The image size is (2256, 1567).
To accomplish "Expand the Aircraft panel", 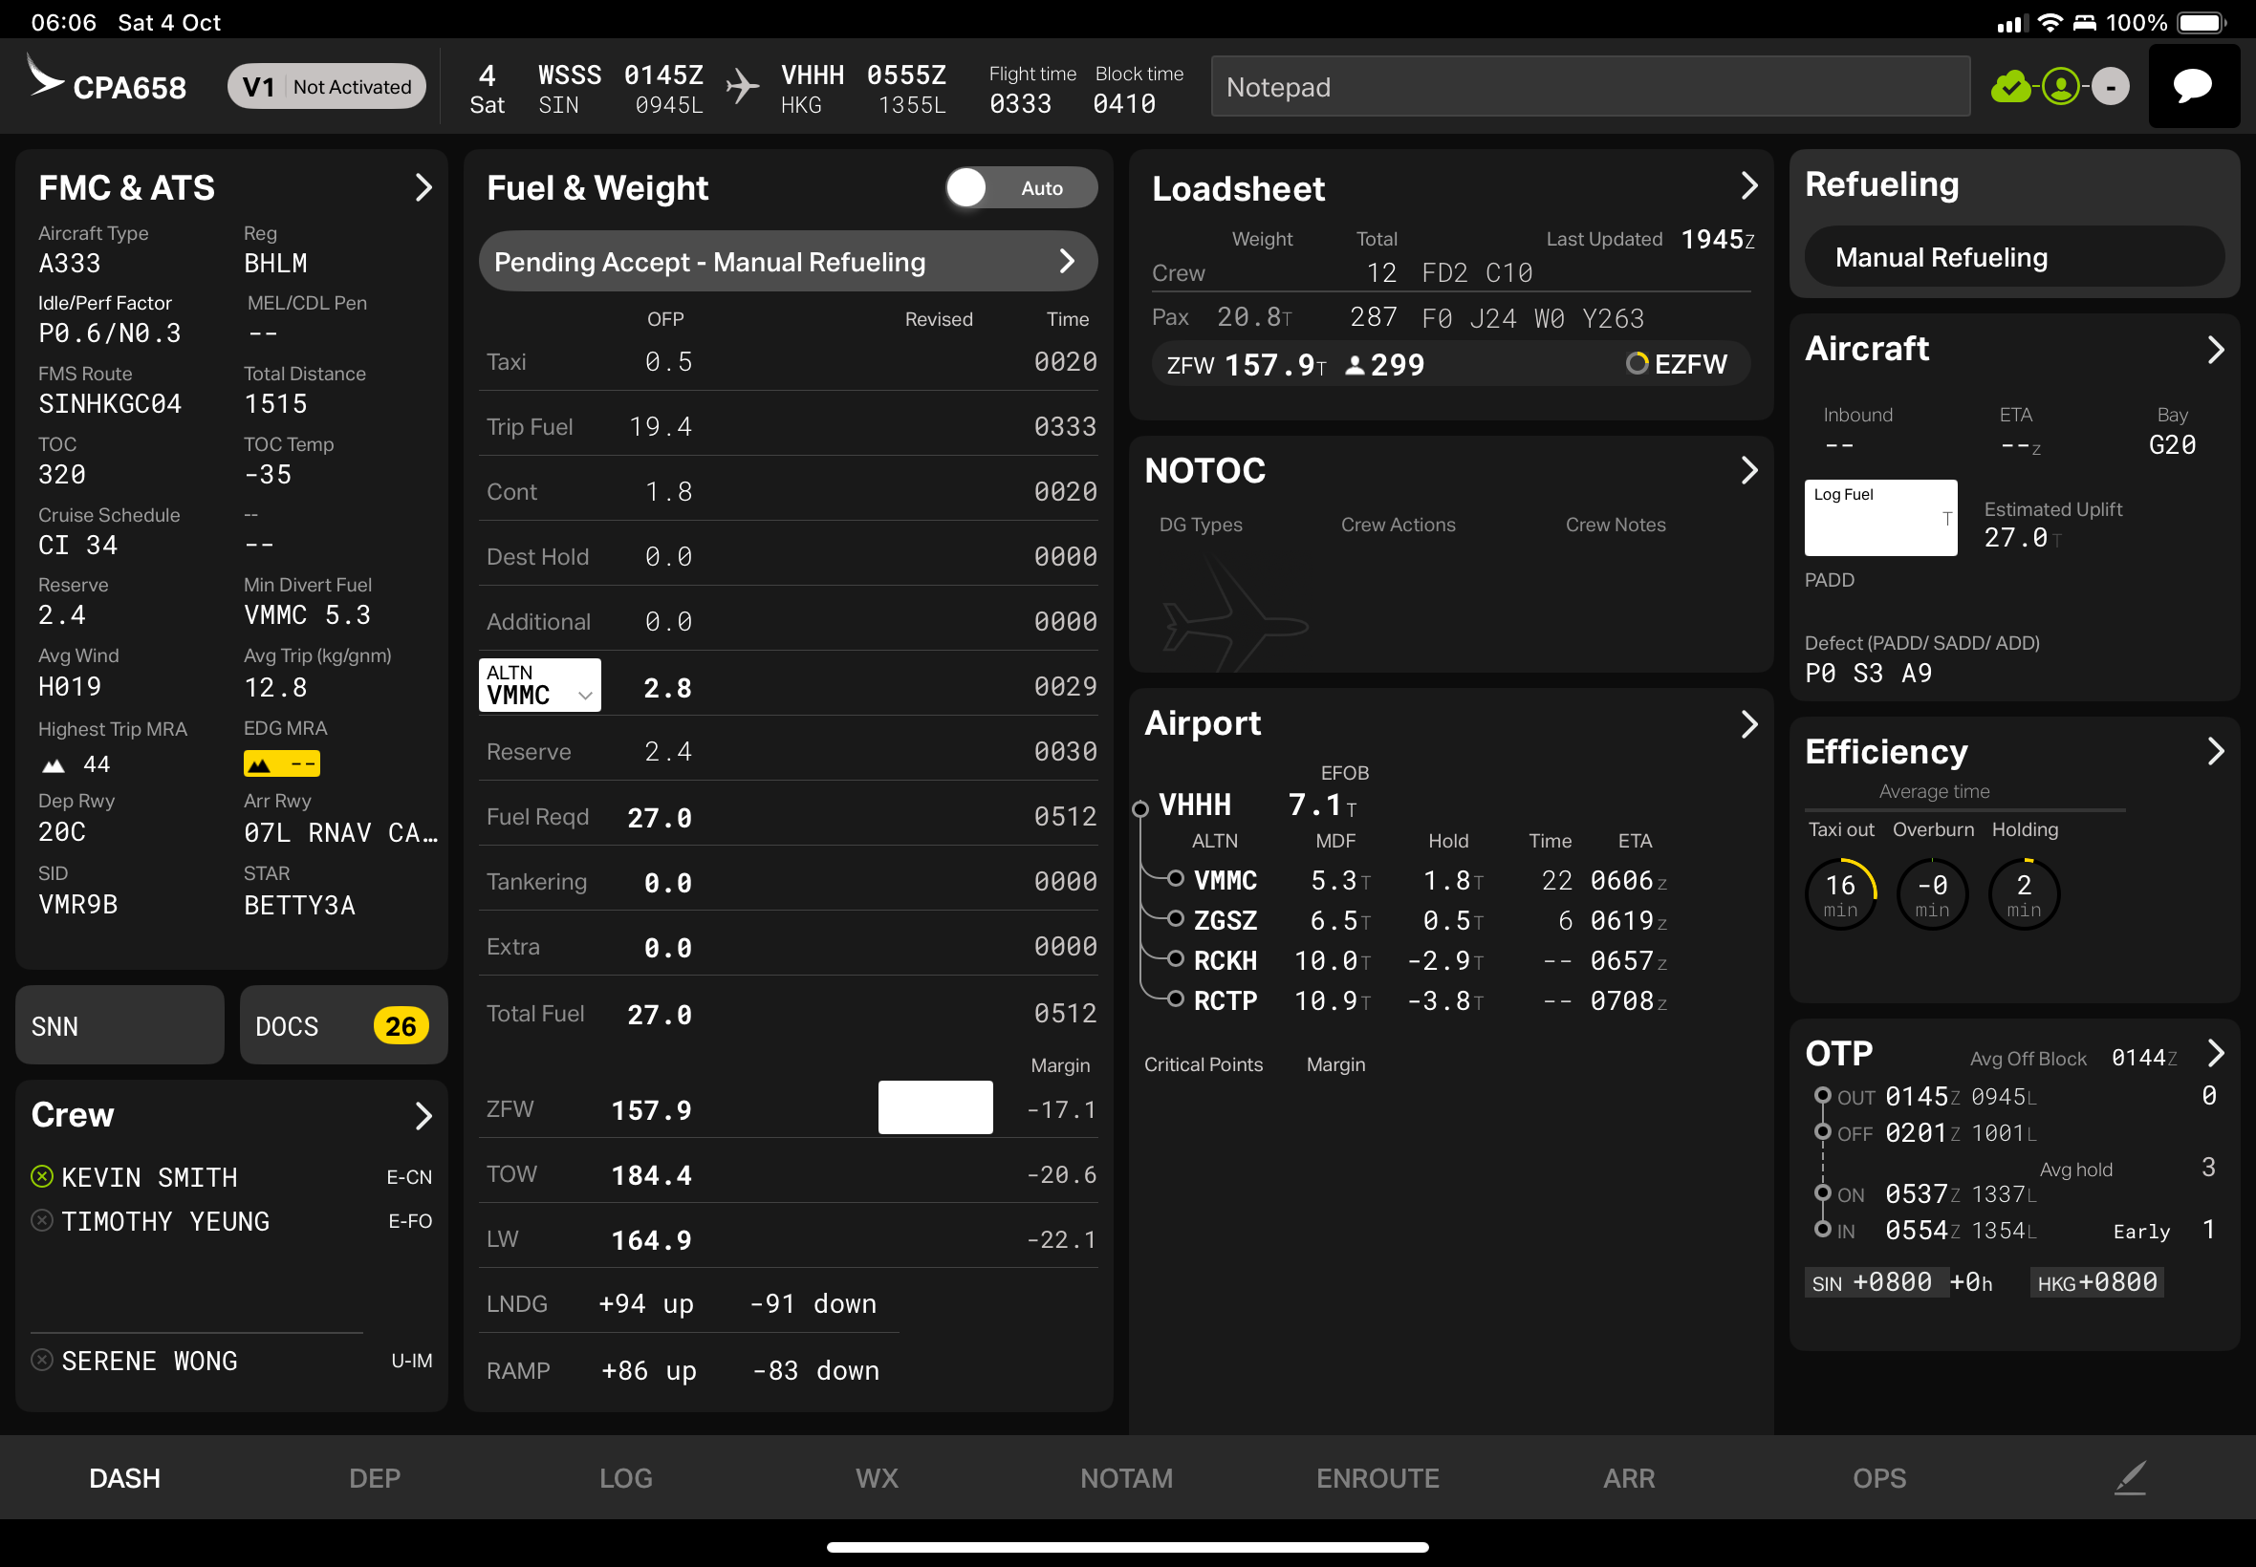I will pyautogui.click(x=2216, y=350).
